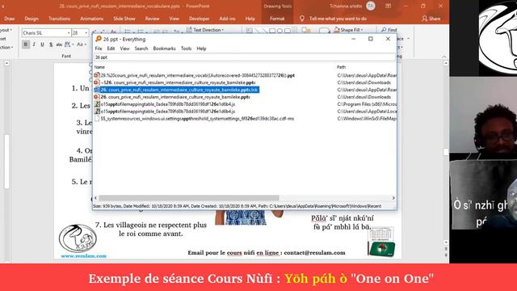Click the Share person icon in PowerPoint
This screenshot has height=291, width=517.
coord(425,19)
